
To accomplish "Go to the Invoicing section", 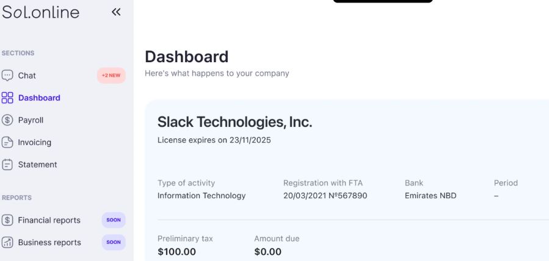I will tap(35, 142).
